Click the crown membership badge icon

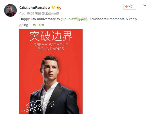point(59,8)
